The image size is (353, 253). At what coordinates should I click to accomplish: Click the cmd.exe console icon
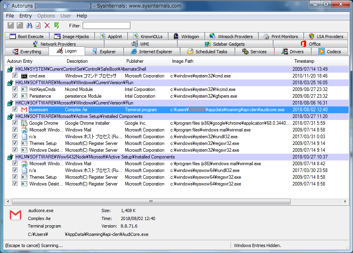(24, 76)
